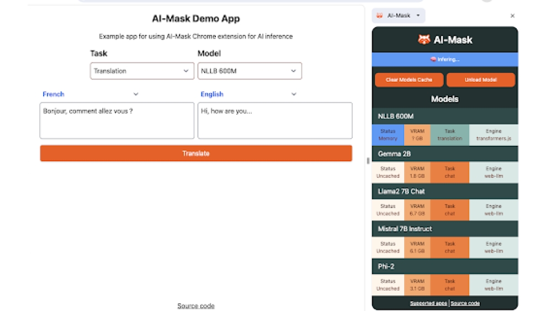Click Phi-2 VRAM 3.1 GB cell
The width and height of the screenshot is (552, 311).
(417, 285)
